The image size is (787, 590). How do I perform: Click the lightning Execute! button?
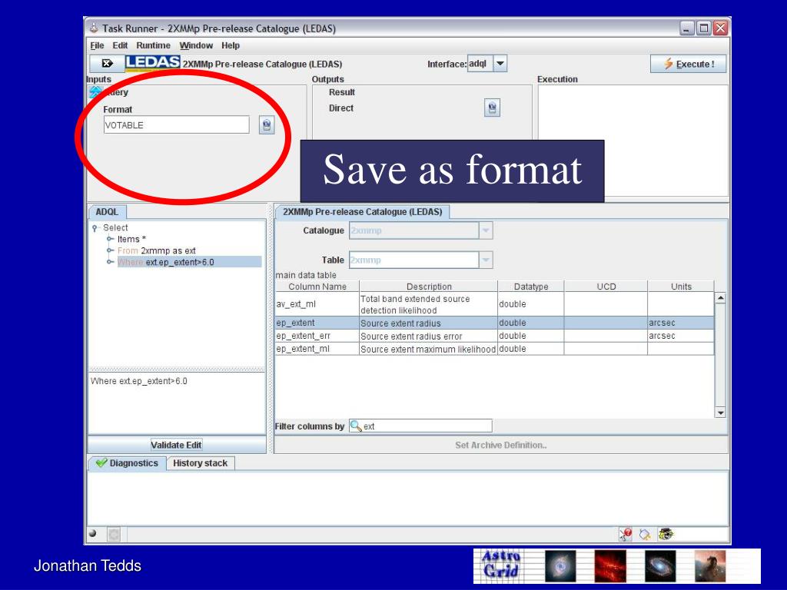point(688,64)
